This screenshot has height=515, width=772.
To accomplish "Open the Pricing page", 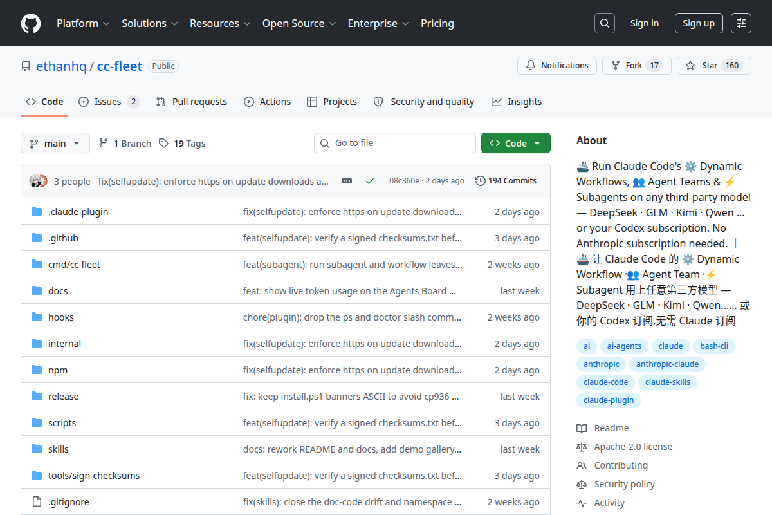I will tap(437, 23).
